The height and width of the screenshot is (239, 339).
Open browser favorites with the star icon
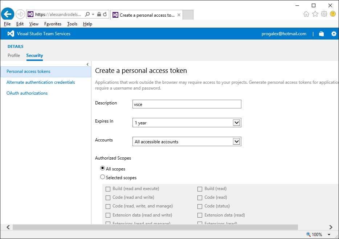314,13
